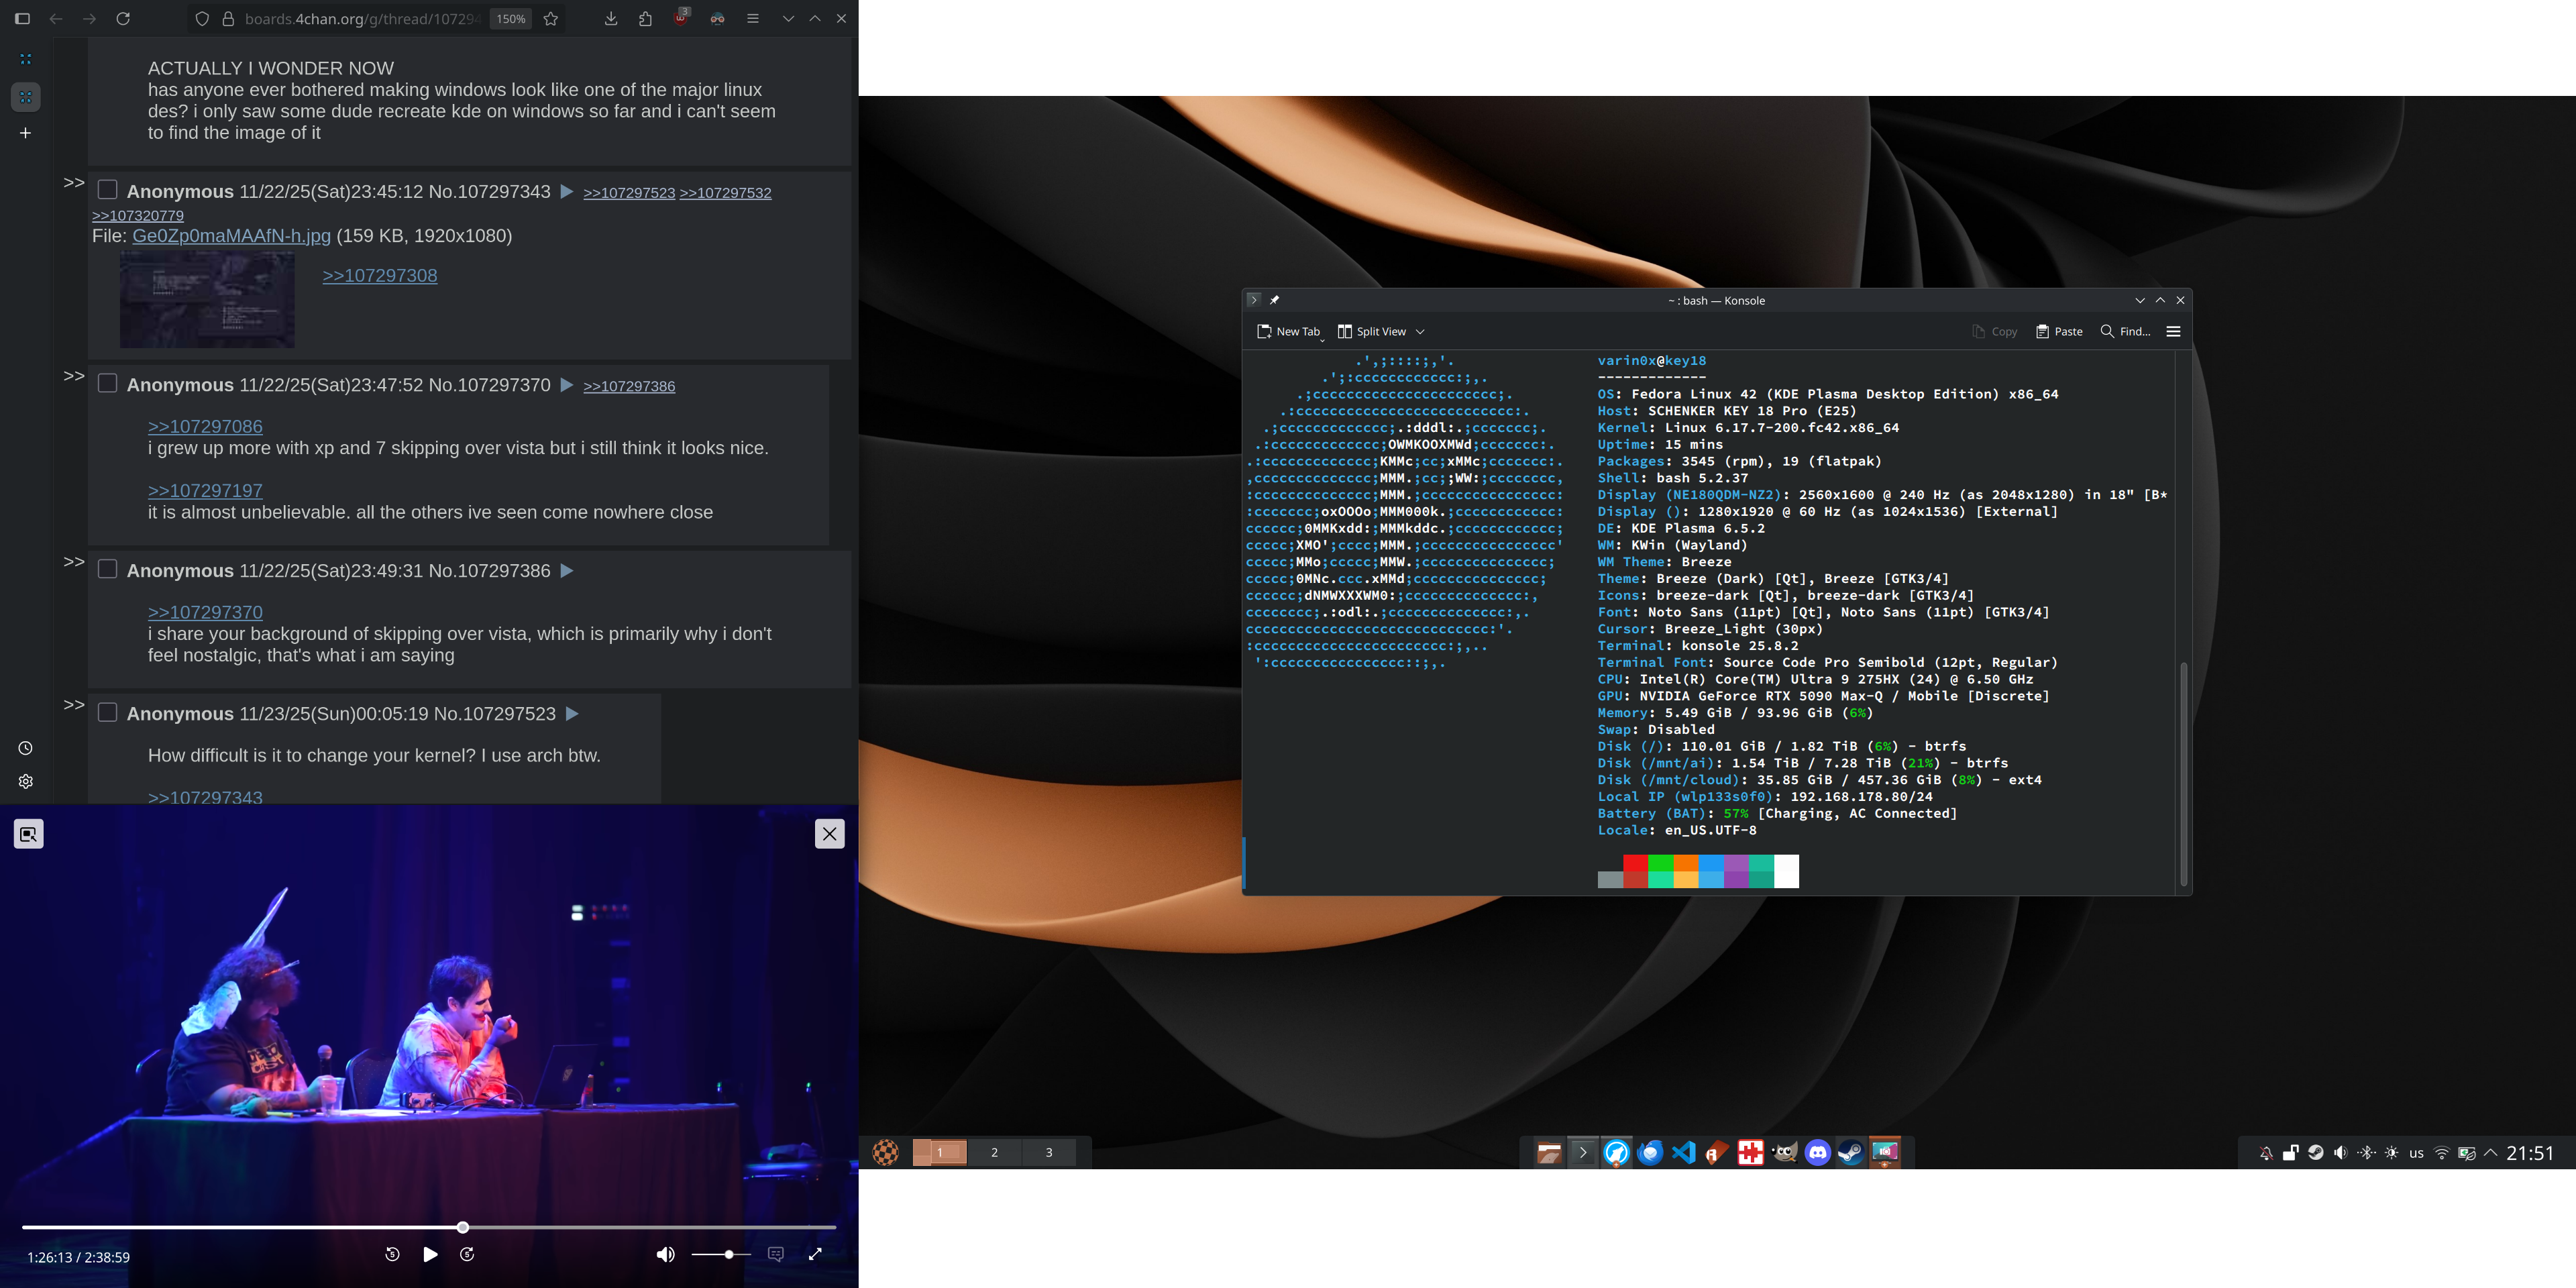
Task: Expand the Split View dropdown arrow
Action: point(1420,331)
